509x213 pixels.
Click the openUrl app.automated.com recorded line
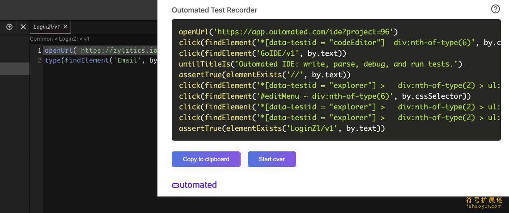pyautogui.click(x=288, y=32)
